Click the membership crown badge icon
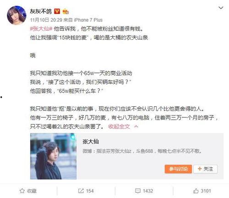229x198 pixels. [65, 11]
